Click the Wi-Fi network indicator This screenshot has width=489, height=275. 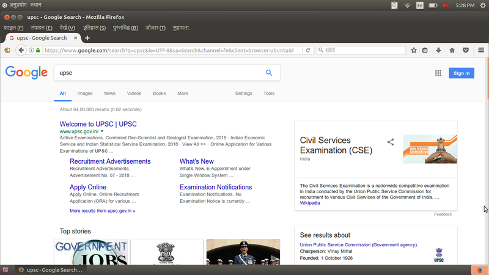pyautogui.click(x=407, y=5)
